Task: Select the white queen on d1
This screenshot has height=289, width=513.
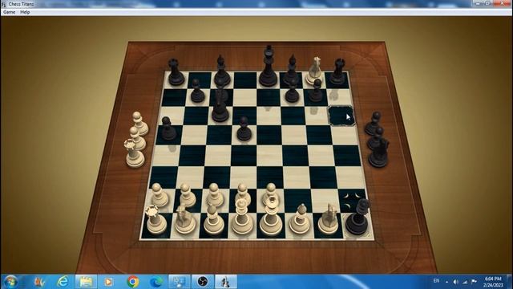Action: pos(242,217)
